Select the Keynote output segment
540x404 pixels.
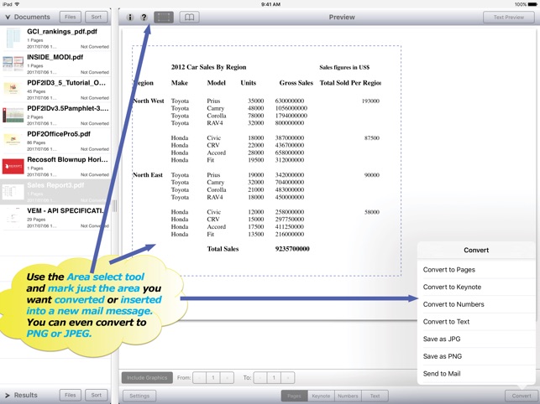321,396
